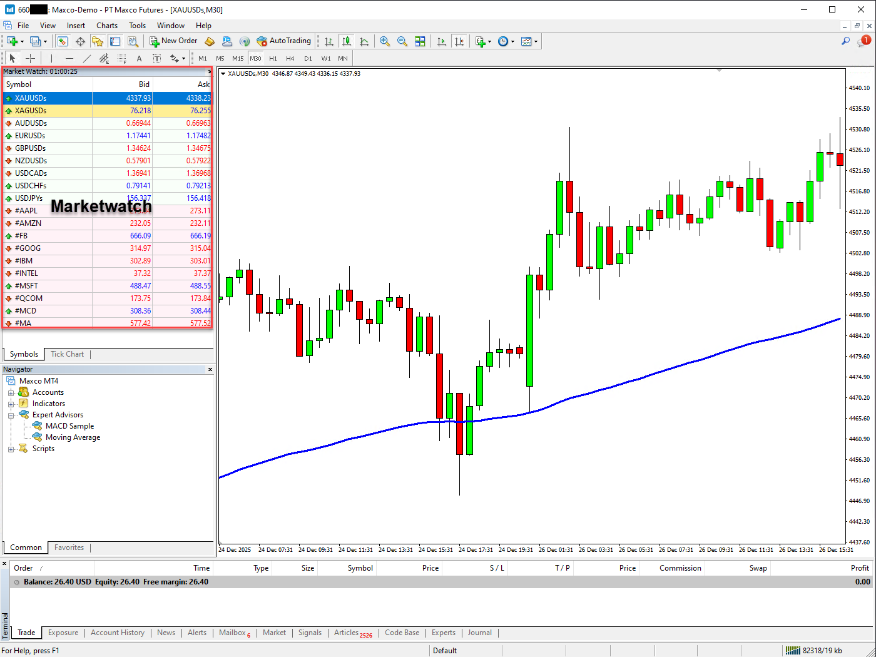
Task: Collapse the Expert Advisors tree node
Action: click(x=11, y=415)
